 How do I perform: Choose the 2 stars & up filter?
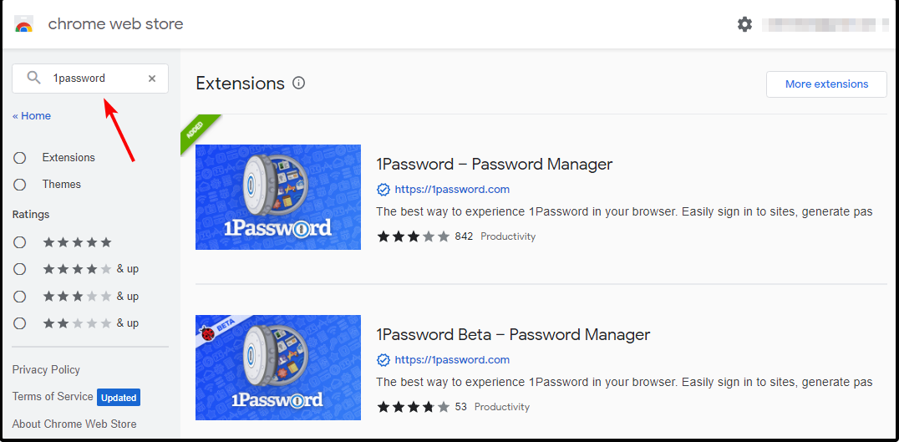point(19,323)
